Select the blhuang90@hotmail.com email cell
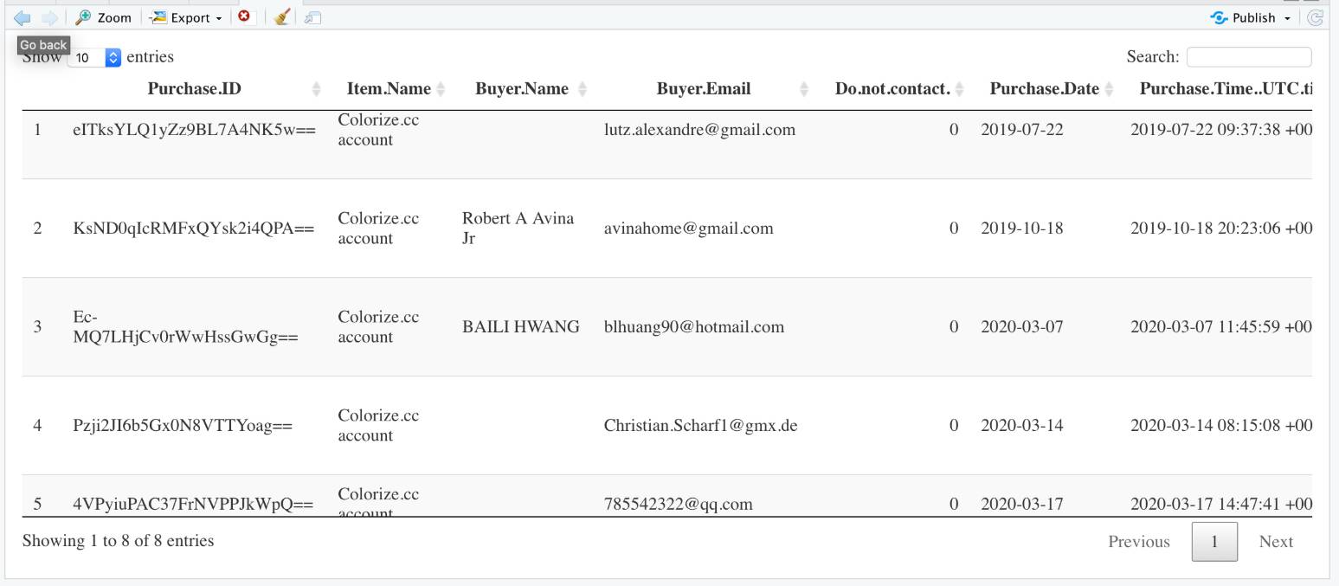The width and height of the screenshot is (1339, 586). (694, 327)
